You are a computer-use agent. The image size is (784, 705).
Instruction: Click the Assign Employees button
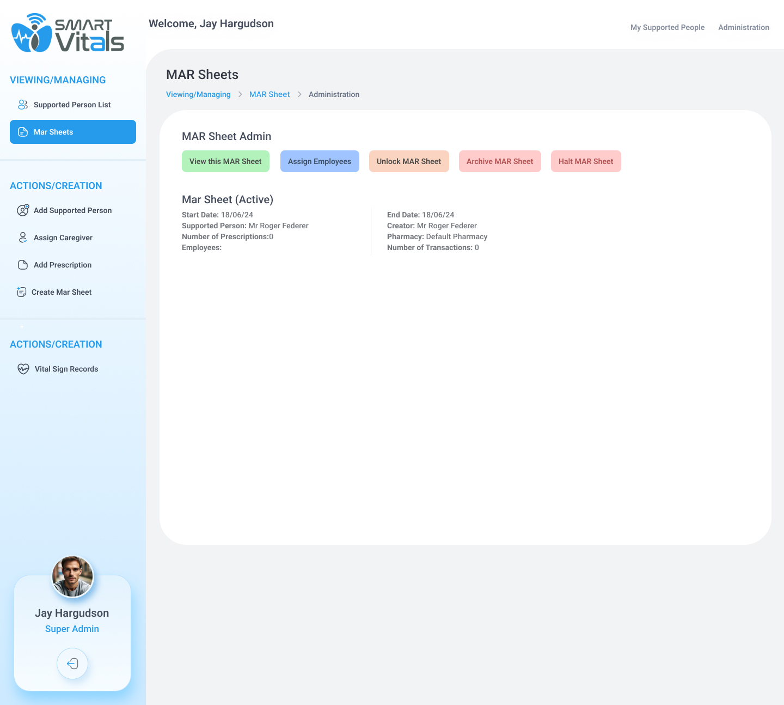coord(320,161)
